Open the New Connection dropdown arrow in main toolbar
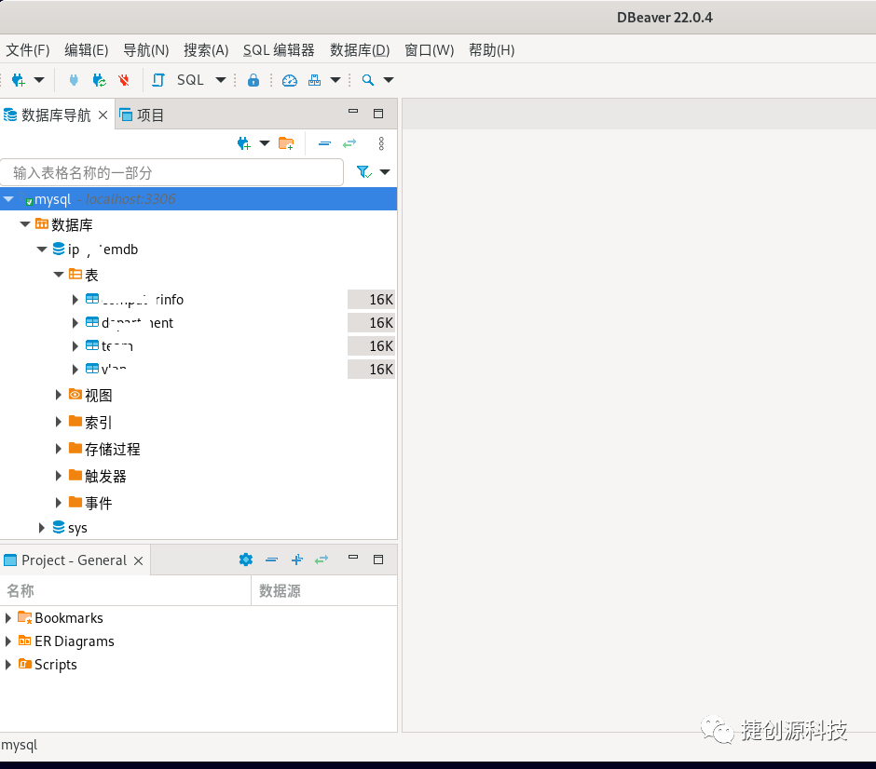Image resolution: width=876 pixels, height=769 pixels. point(39,80)
